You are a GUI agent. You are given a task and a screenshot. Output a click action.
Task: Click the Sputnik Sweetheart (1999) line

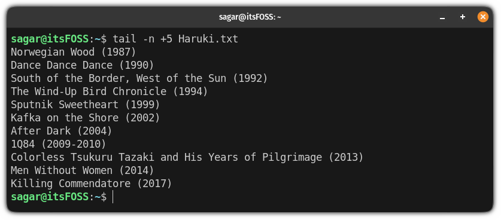click(x=86, y=105)
